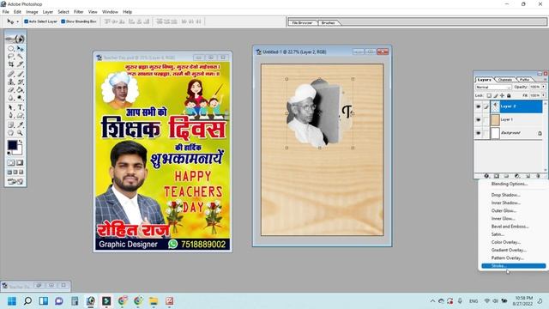The image size is (549, 309).
Task: Select Layer 1 thumbnail in Layers panel
Action: pyautogui.click(x=495, y=120)
